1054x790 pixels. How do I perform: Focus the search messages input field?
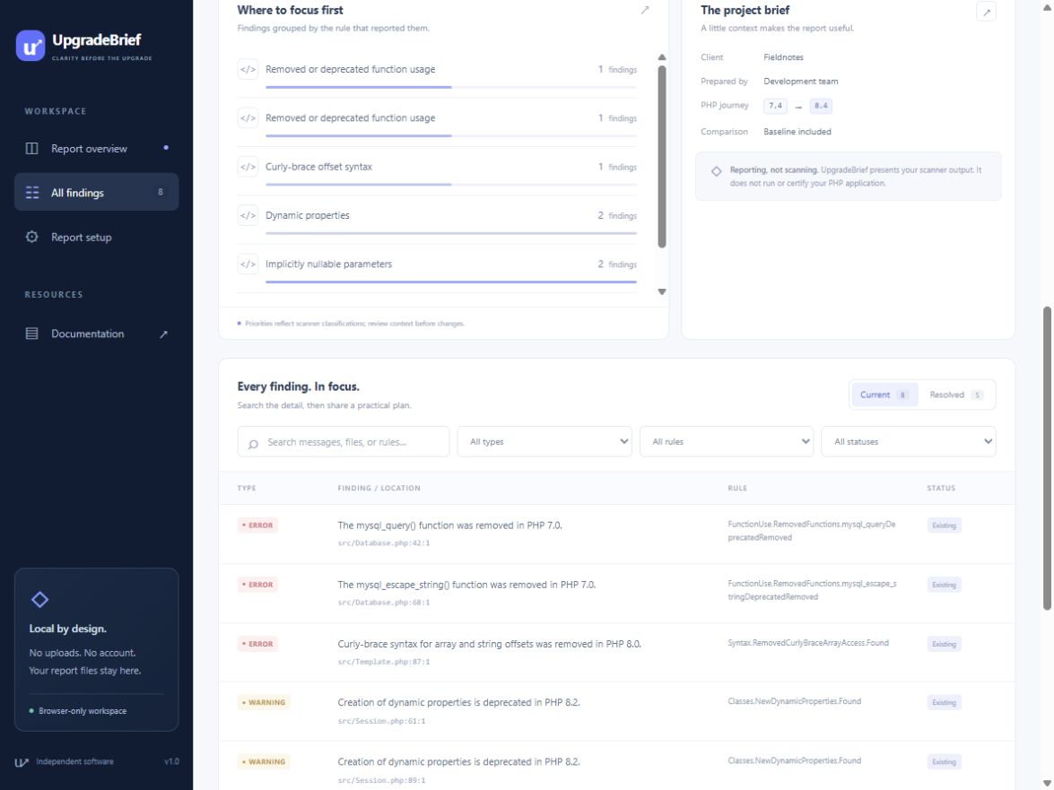click(344, 442)
